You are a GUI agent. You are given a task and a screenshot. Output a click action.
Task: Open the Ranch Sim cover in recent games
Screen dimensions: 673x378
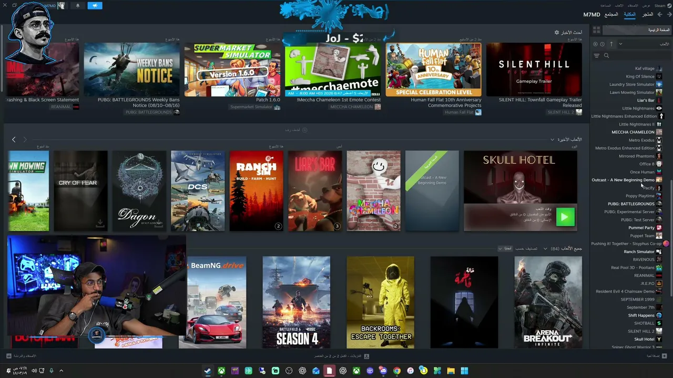click(256, 191)
